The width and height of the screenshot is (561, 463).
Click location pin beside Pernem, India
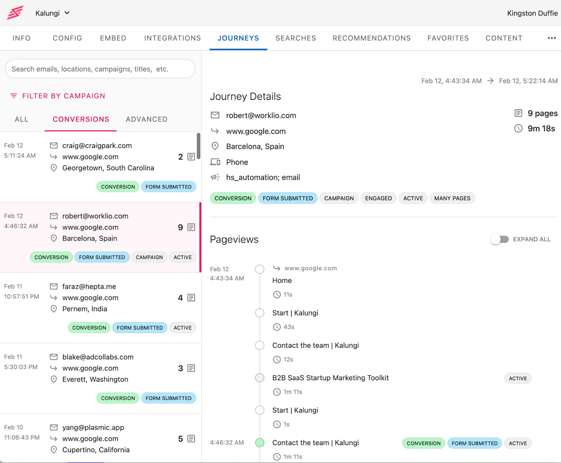pos(54,309)
